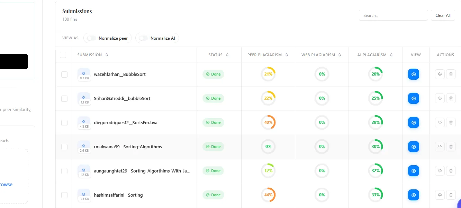Click Done status badge for rmakwana99__Sorting-Algorithms
Image resolution: width=461 pixels, height=208 pixels.
pos(214,147)
